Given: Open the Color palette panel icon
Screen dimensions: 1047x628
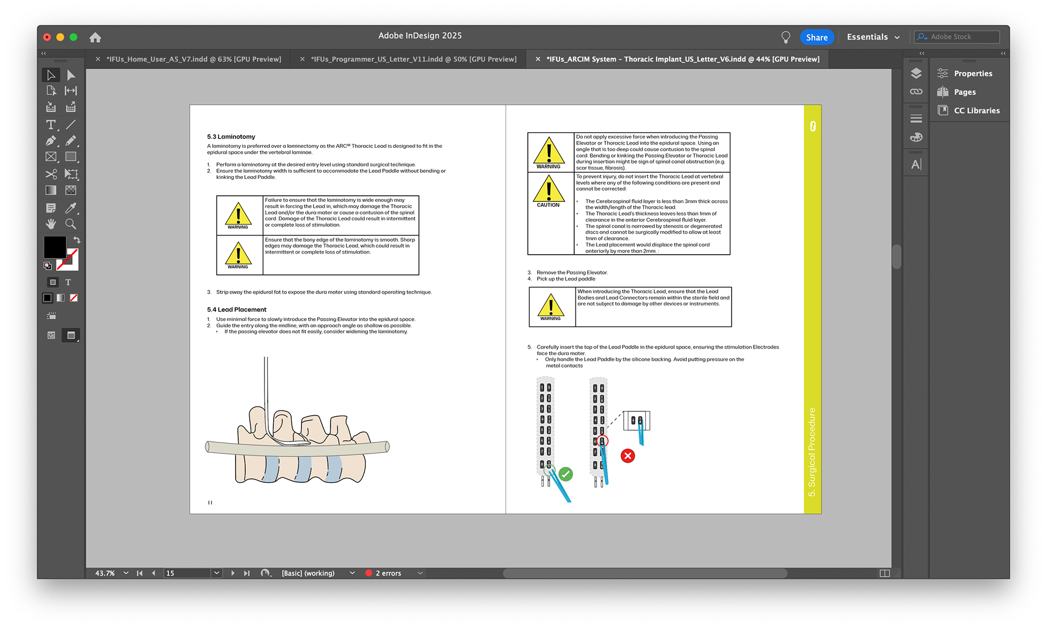Looking at the screenshot, I should pyautogui.click(x=916, y=137).
